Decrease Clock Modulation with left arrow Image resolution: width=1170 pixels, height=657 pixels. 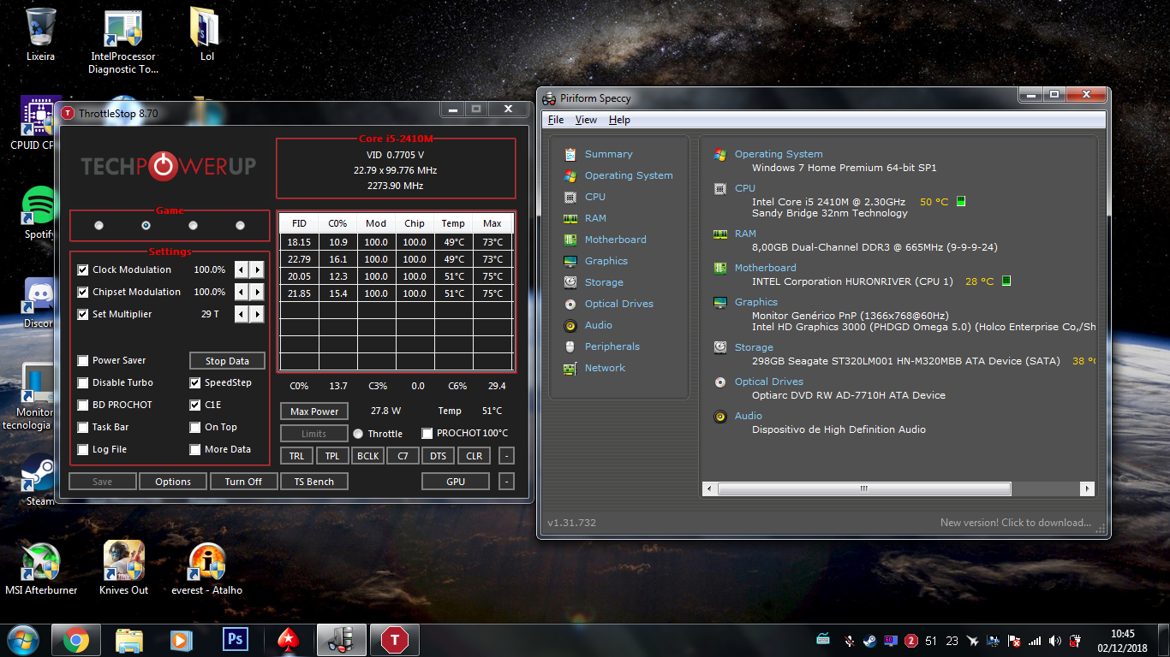pos(242,269)
